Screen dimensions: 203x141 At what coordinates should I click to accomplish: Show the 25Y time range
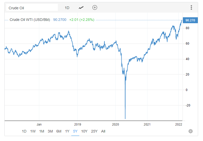[x=94, y=131]
